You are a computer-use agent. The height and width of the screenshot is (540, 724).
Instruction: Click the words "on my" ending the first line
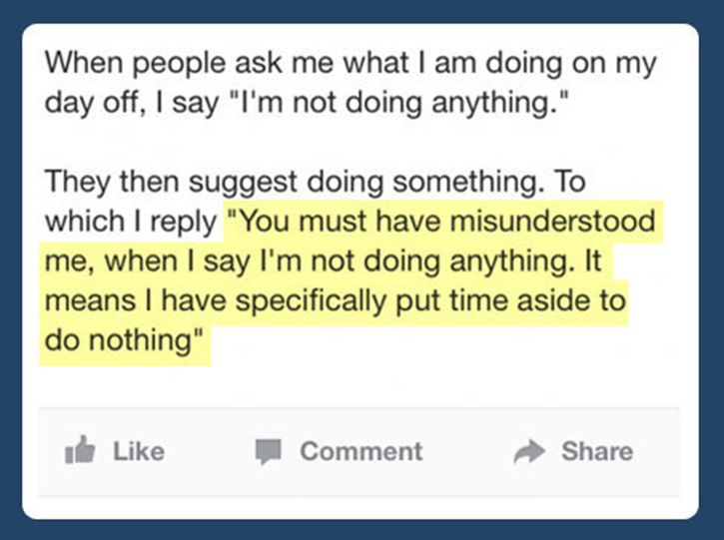(622, 63)
